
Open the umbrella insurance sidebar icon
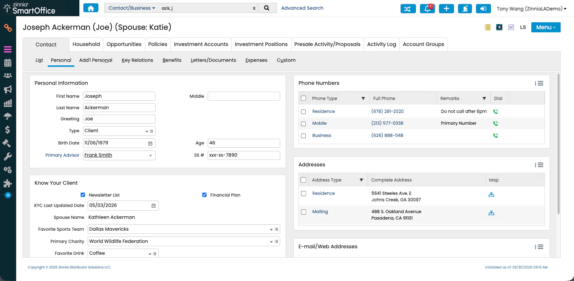point(8,116)
